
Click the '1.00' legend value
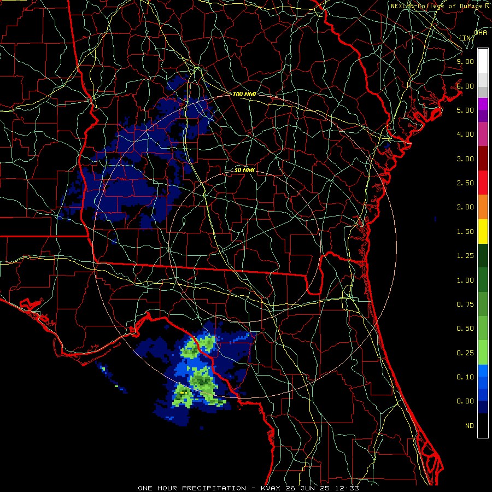(x=465, y=280)
